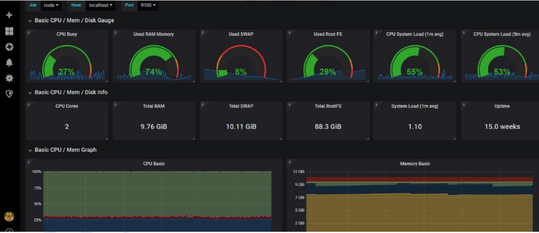This screenshot has height=233, width=539.
Task: Click info icon on CPU System Load (1m avg) gauge
Action: point(376,33)
